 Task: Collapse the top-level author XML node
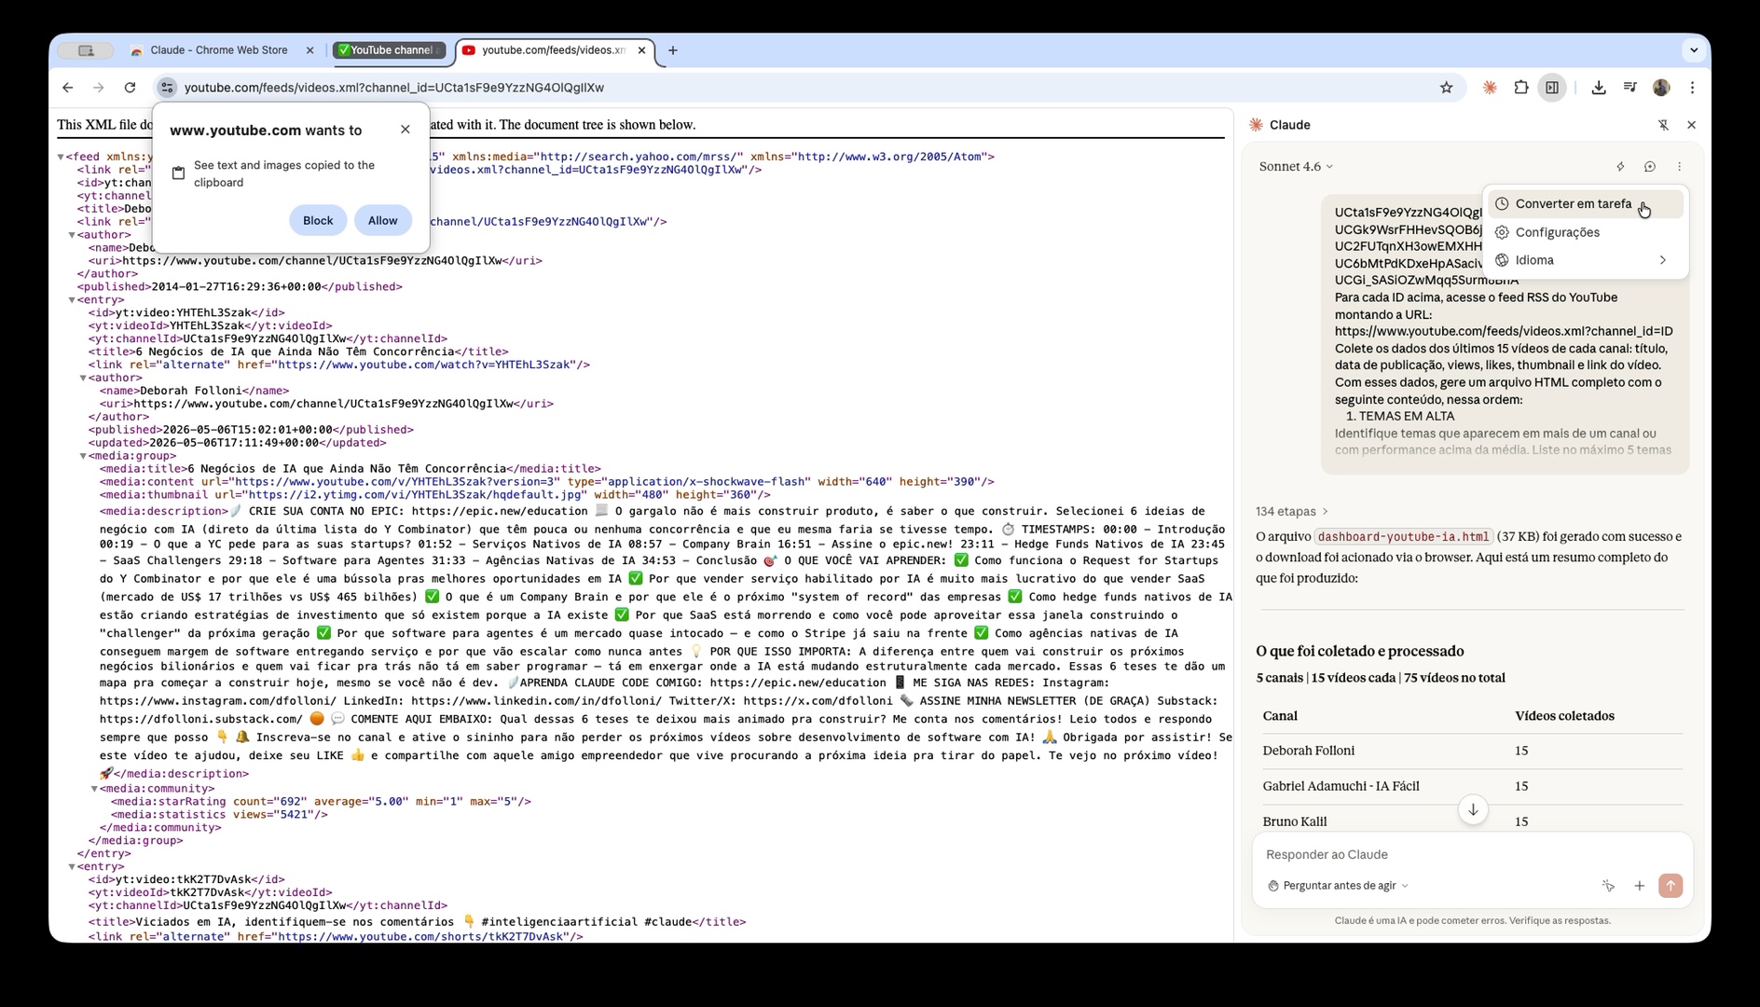(x=72, y=235)
